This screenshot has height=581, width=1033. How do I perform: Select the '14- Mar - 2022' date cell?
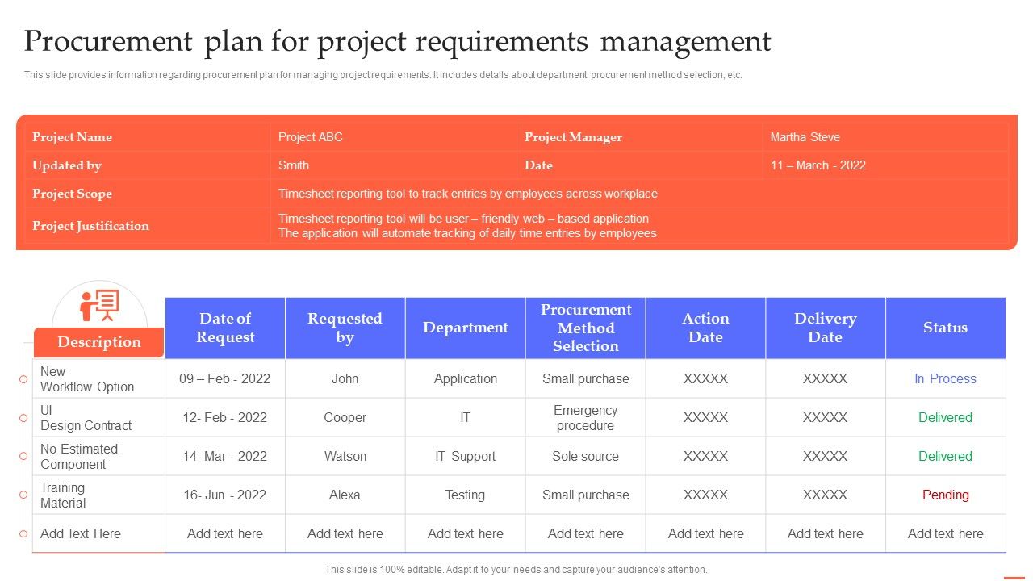click(x=225, y=456)
